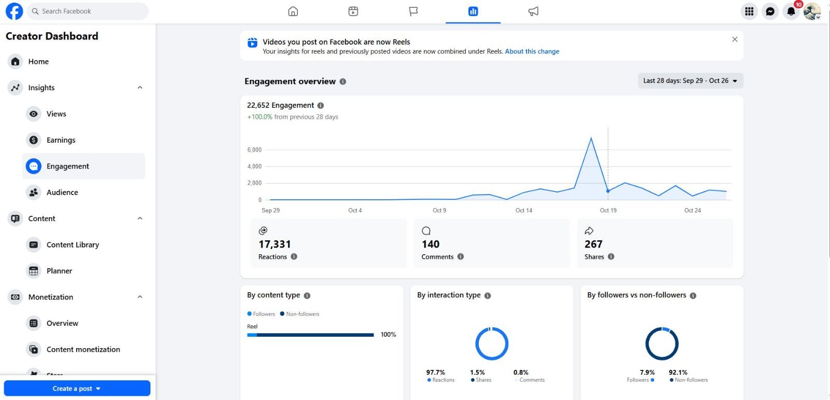Open Earnings insights page
This screenshot has width=830, height=400.
pos(84,140)
